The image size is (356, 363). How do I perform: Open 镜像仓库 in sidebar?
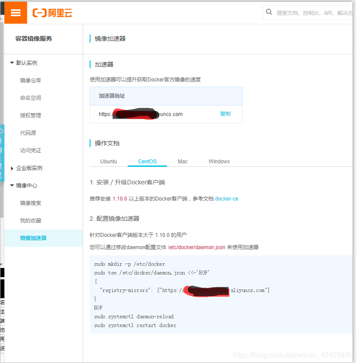pos(31,80)
